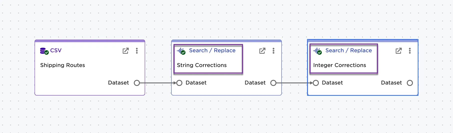Click the CSV type label

click(x=56, y=50)
